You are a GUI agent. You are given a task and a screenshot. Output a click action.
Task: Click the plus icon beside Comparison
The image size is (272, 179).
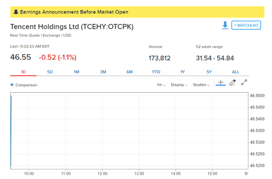(x=12, y=85)
